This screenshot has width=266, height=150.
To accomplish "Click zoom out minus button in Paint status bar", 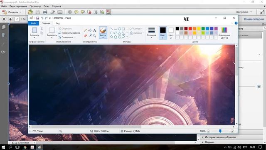I will tap(208, 131).
